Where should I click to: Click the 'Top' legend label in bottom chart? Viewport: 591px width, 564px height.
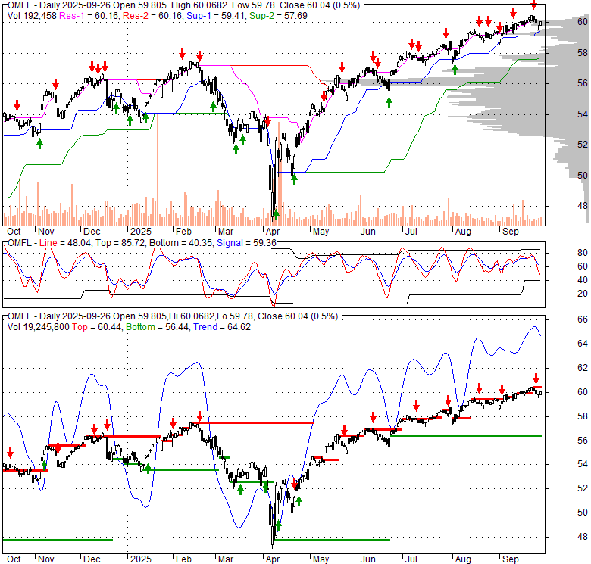[80, 327]
